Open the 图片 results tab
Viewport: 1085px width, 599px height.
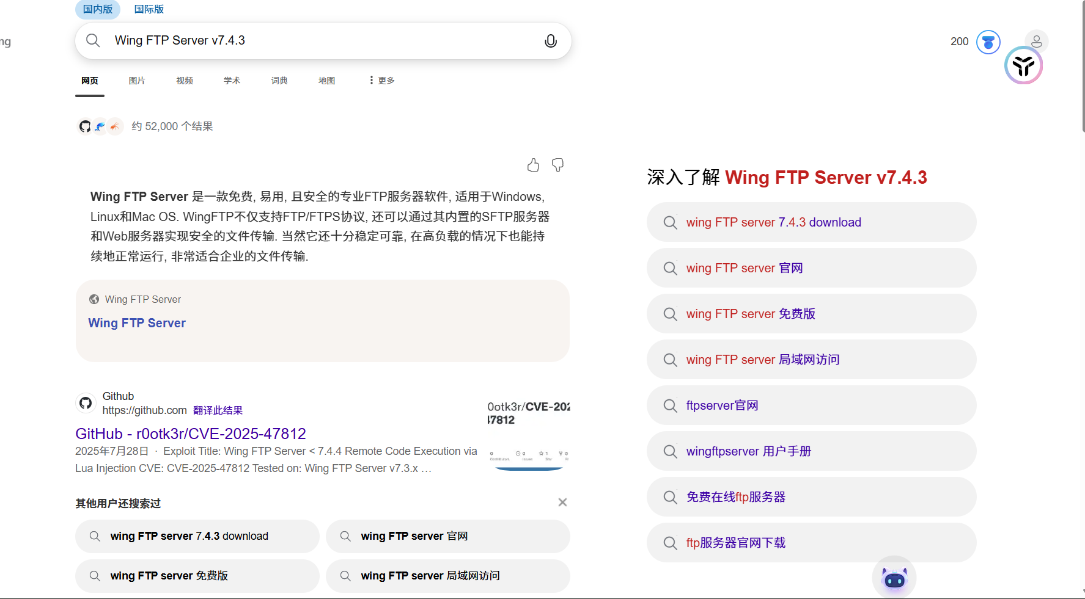click(137, 81)
